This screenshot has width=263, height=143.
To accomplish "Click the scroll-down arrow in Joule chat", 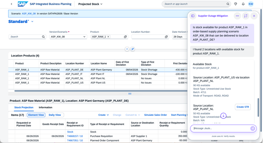I will coord(223,116).
